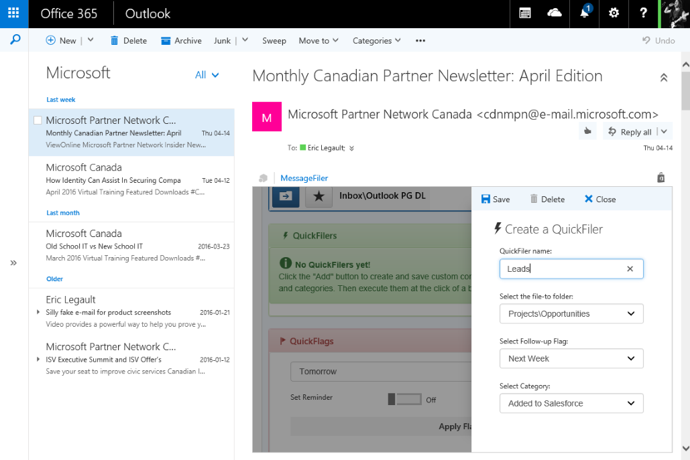Click the search magnifier icon

tap(15, 40)
